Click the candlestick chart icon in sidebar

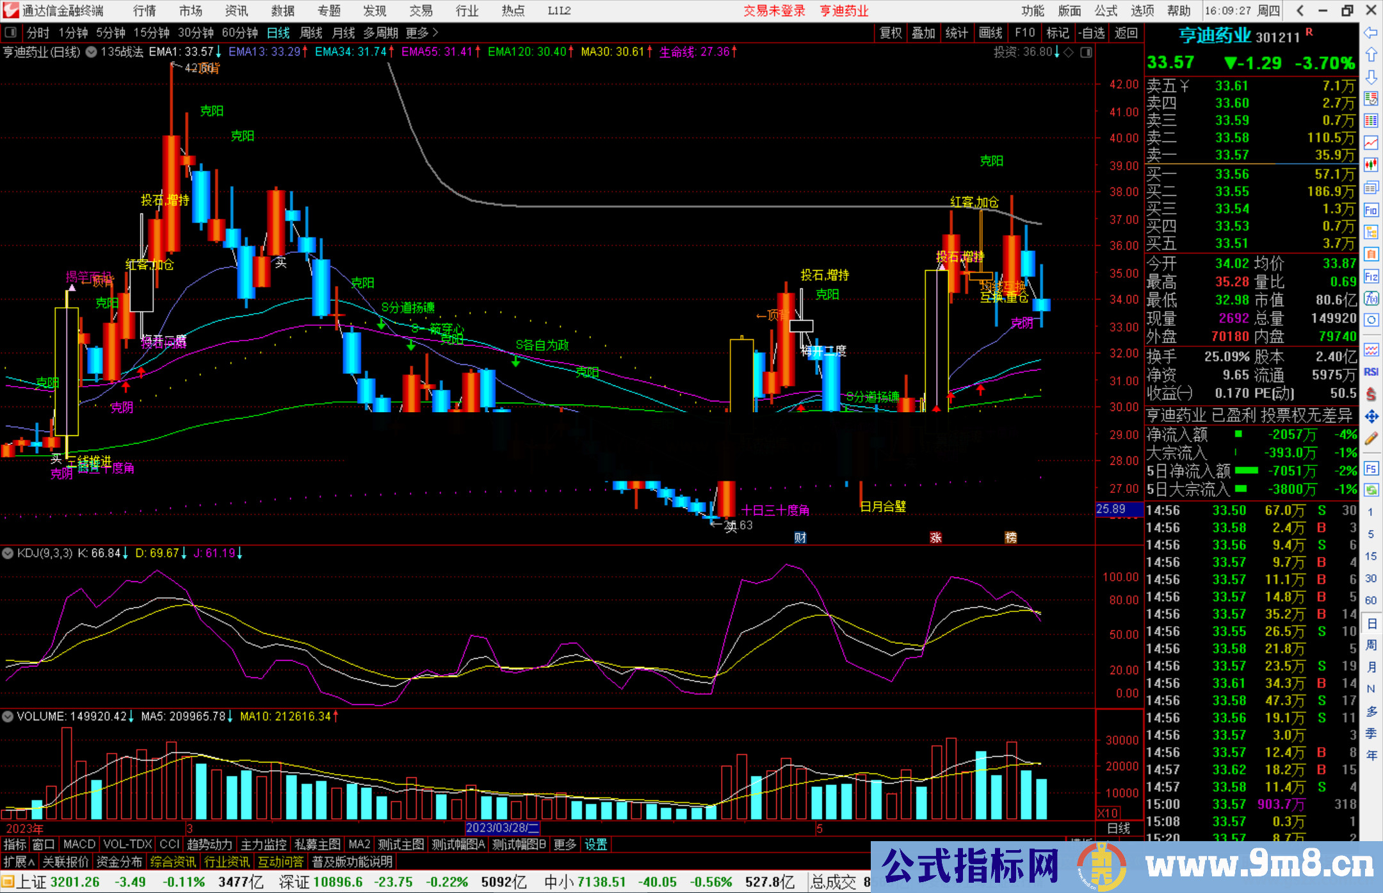click(x=1371, y=165)
